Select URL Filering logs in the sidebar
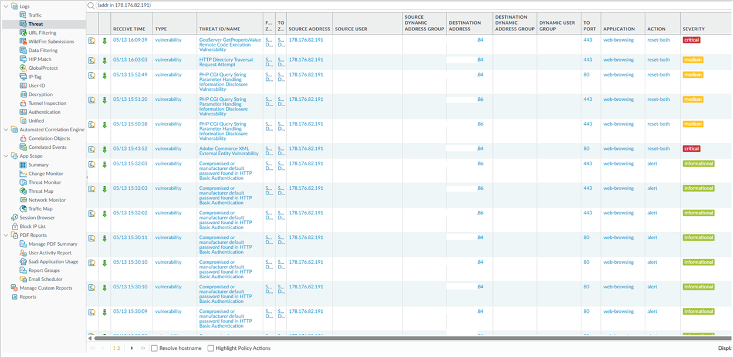Image resolution: width=734 pixels, height=358 pixels. (42, 33)
